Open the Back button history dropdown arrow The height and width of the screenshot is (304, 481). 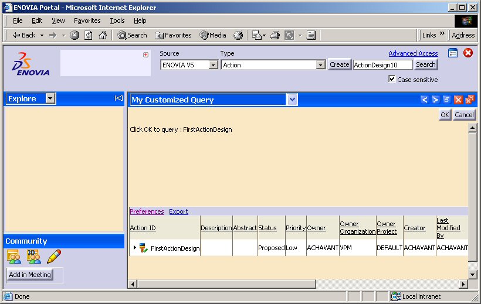[42, 35]
